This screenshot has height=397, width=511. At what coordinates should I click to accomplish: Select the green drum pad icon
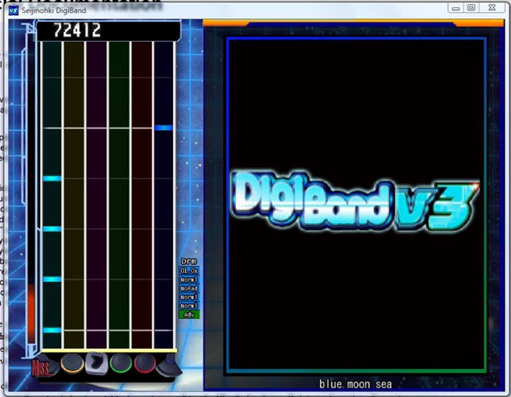pos(120,364)
